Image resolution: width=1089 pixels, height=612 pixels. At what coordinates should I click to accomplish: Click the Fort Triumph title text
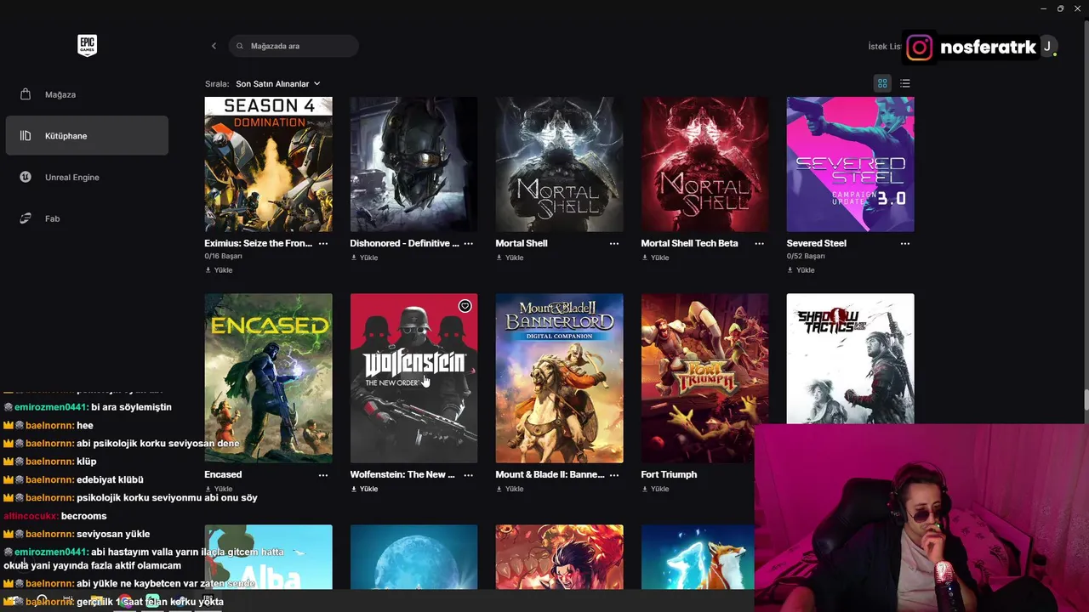point(669,474)
